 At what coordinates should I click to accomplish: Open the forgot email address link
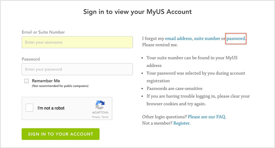tap(178, 39)
